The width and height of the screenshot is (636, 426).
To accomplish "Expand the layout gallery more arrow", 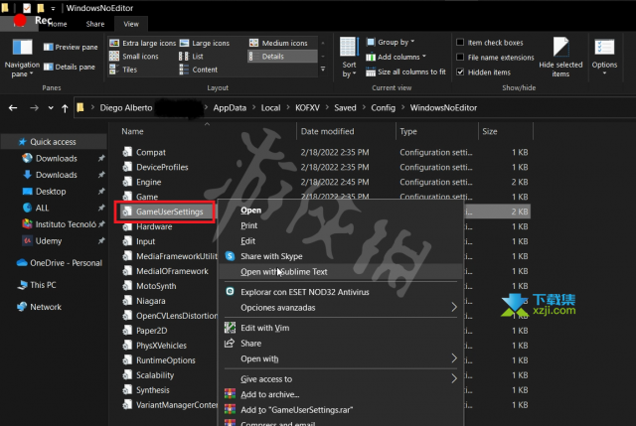I will click(x=323, y=70).
